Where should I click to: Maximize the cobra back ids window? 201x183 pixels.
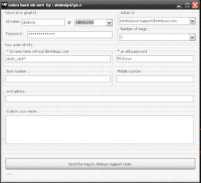pyautogui.click(x=187, y=5)
